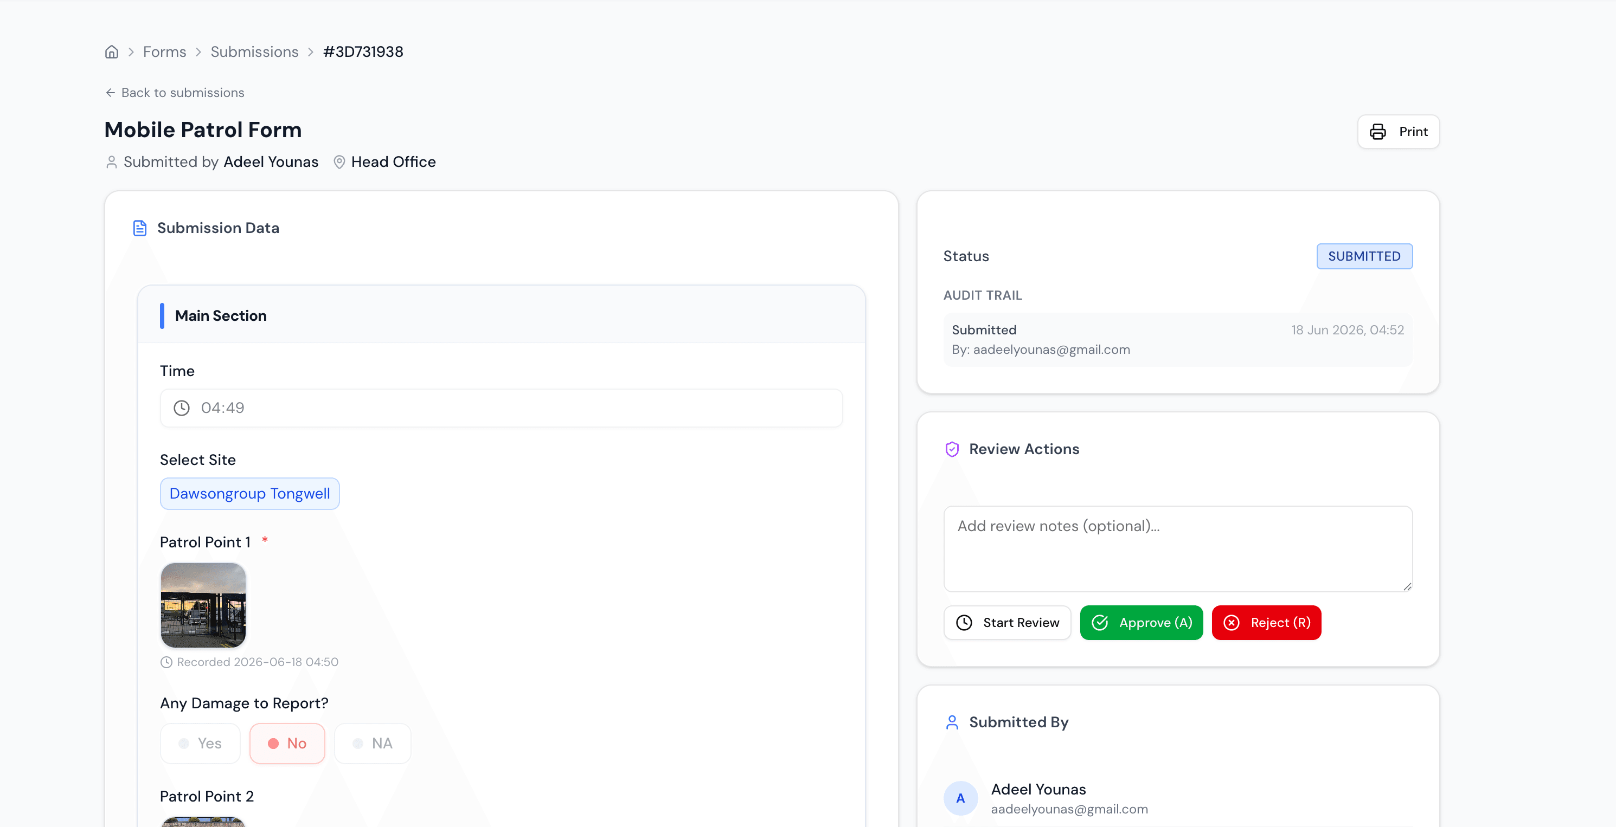
Task: Open the Patrol Point 2 photo thumbnail
Action: point(203,822)
